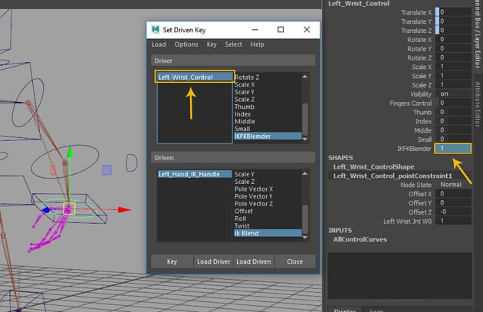The height and width of the screenshot is (312, 483).
Task: Click the Maya logo in the dialog title bar
Action: tap(154, 29)
